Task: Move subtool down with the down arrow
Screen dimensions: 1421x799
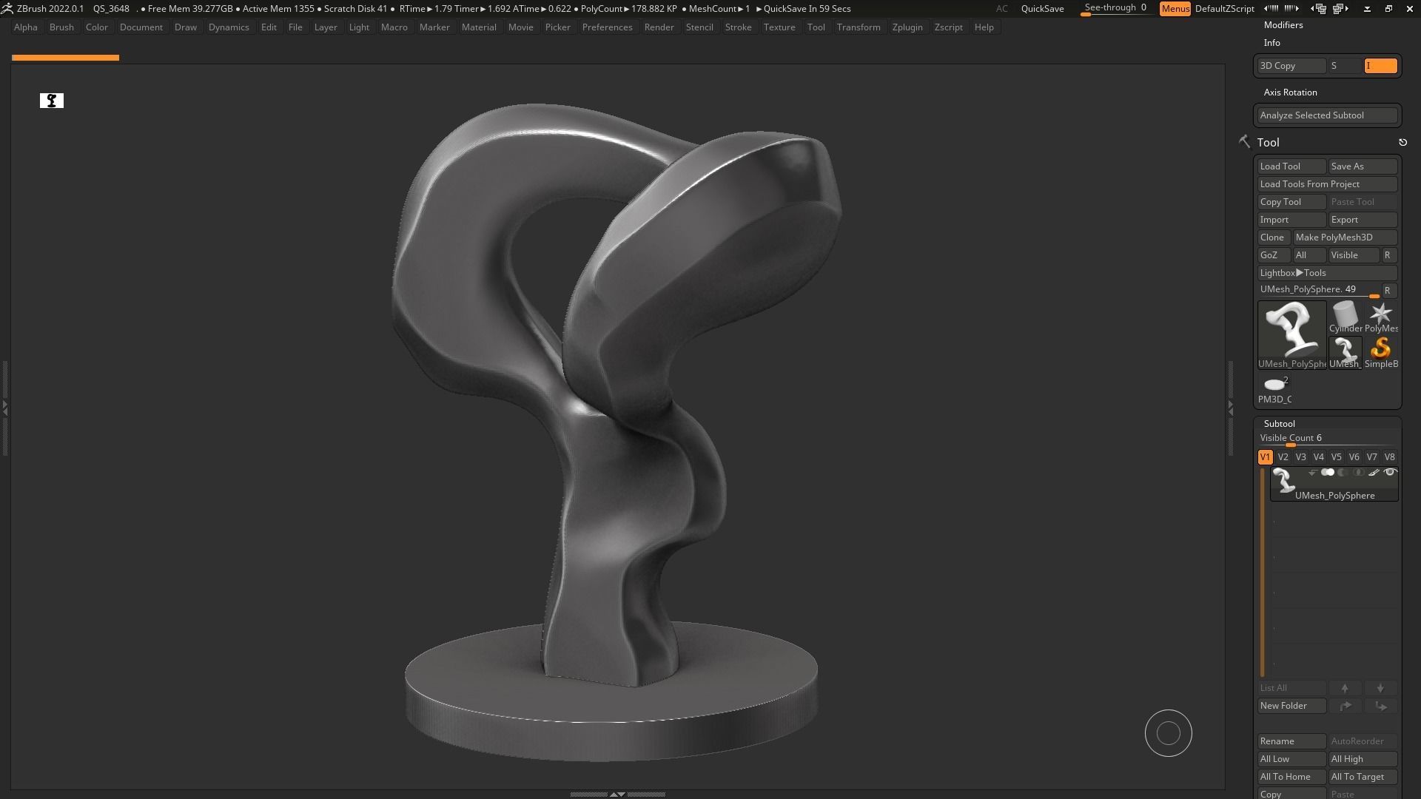Action: [1380, 688]
